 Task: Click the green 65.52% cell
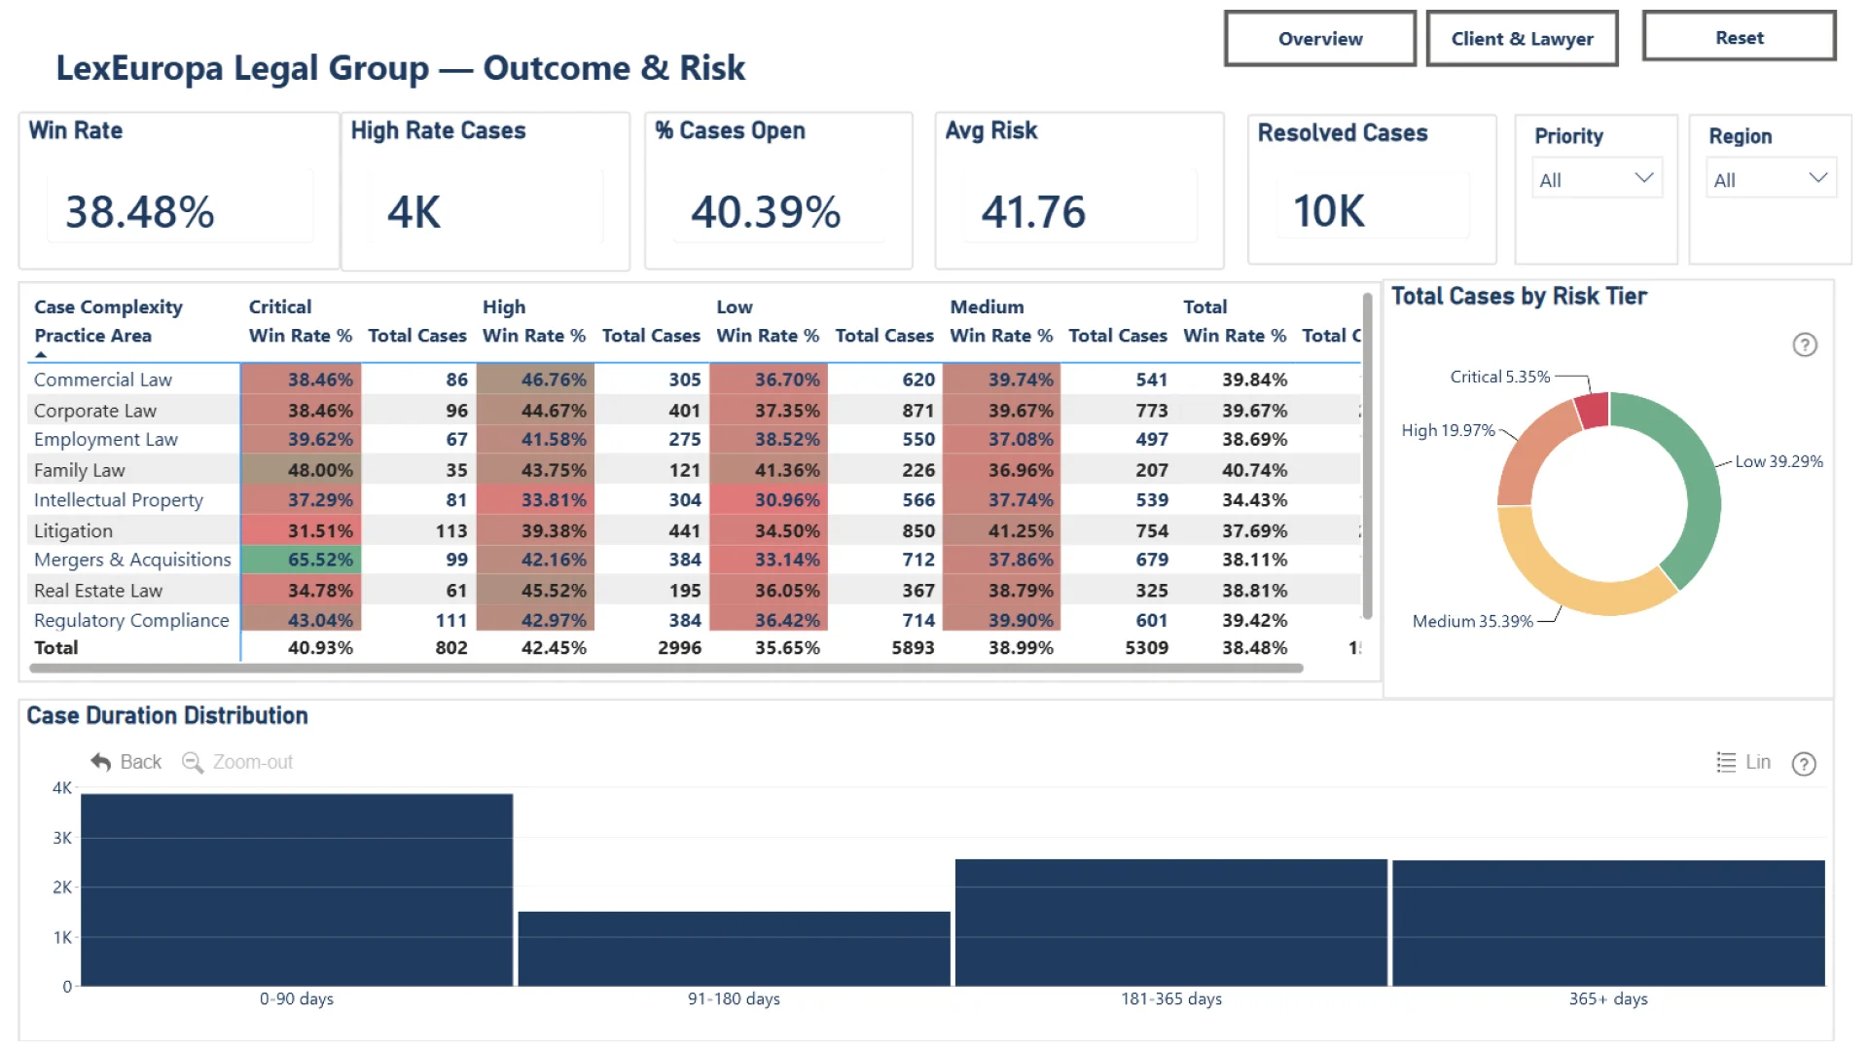(x=301, y=560)
